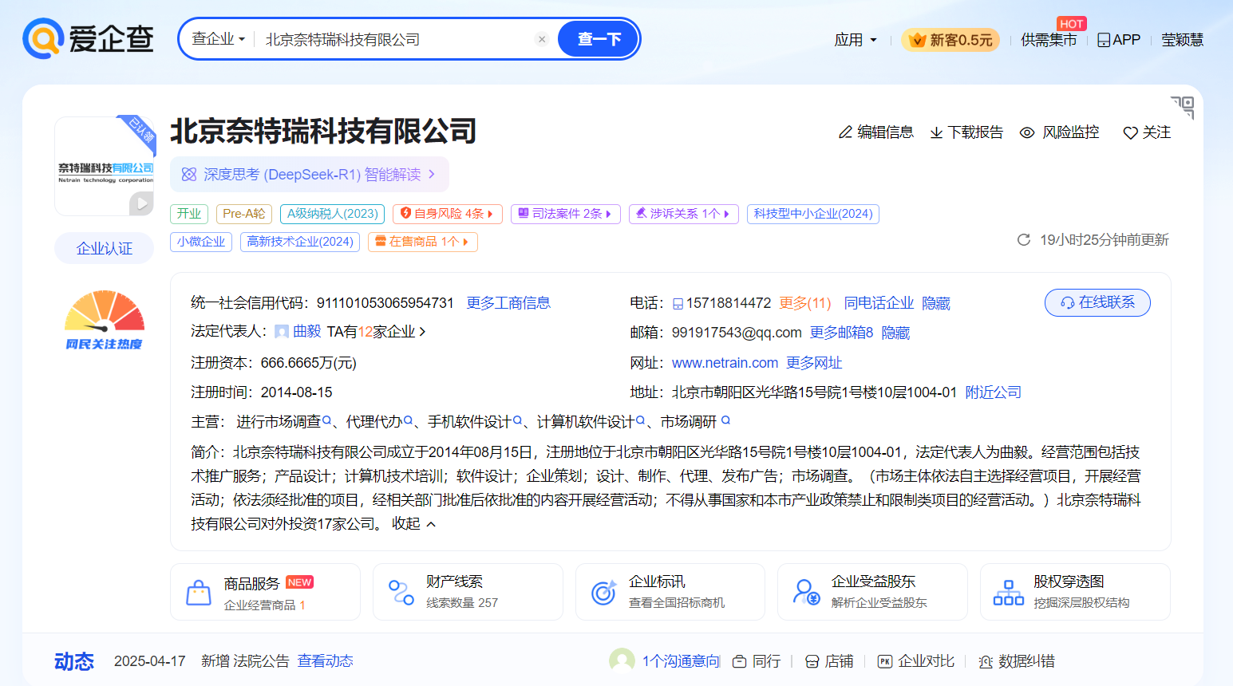The height and width of the screenshot is (686, 1233).
Task: Open the 查企业 search type dropdown
Action: [218, 39]
